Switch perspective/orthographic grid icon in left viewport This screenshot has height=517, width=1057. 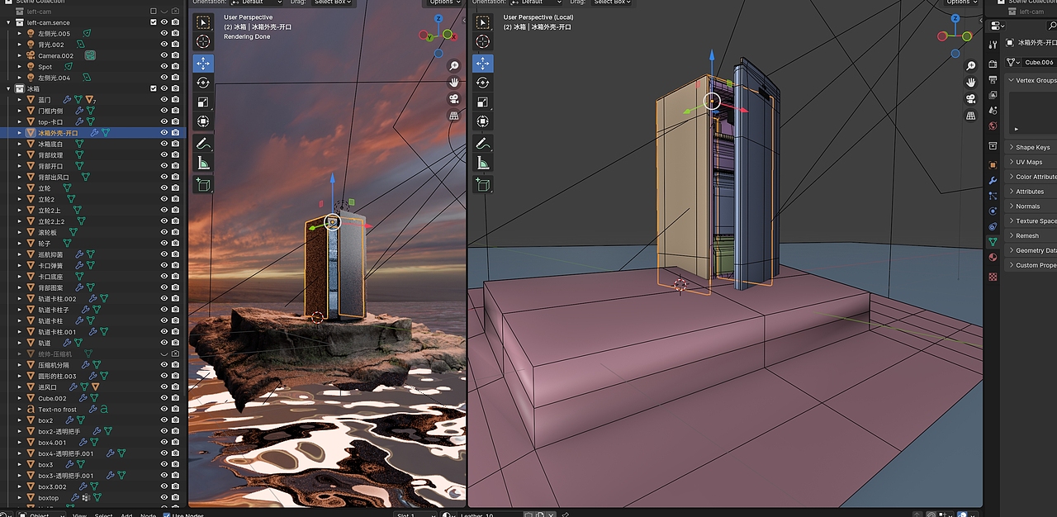pyautogui.click(x=454, y=116)
